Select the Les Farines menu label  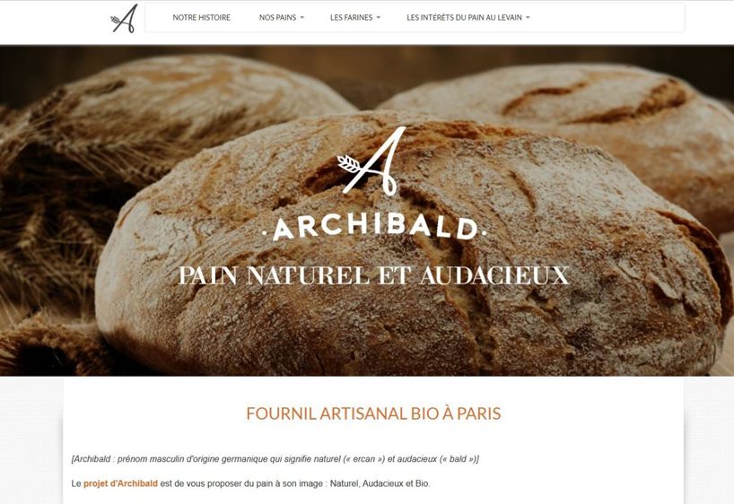(x=351, y=17)
